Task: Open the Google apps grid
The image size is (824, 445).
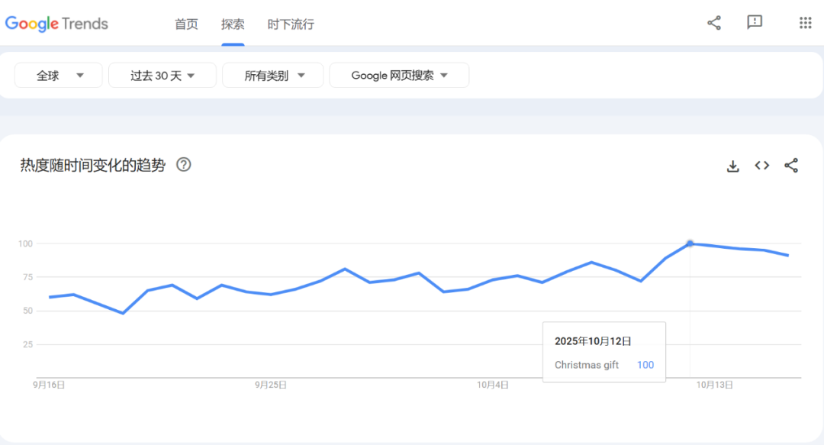Action: pos(805,23)
